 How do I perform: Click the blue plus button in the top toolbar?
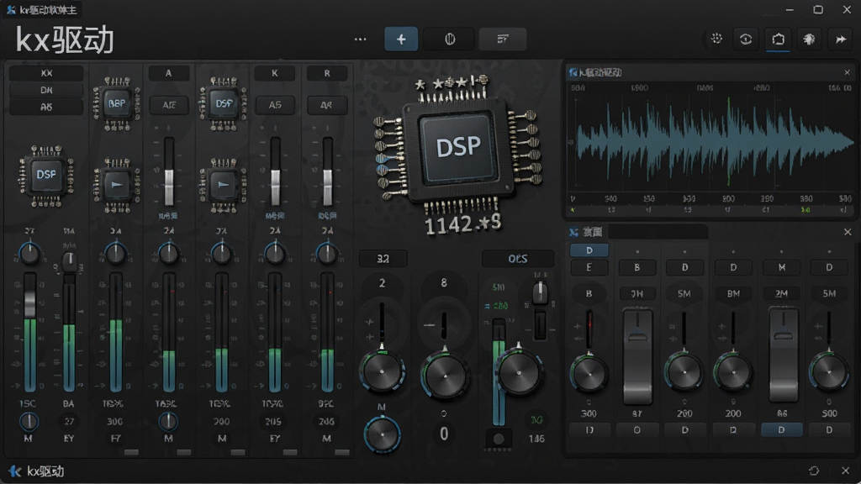pos(401,39)
